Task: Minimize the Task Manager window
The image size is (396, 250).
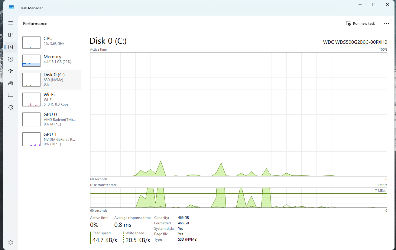Action: point(360,5)
